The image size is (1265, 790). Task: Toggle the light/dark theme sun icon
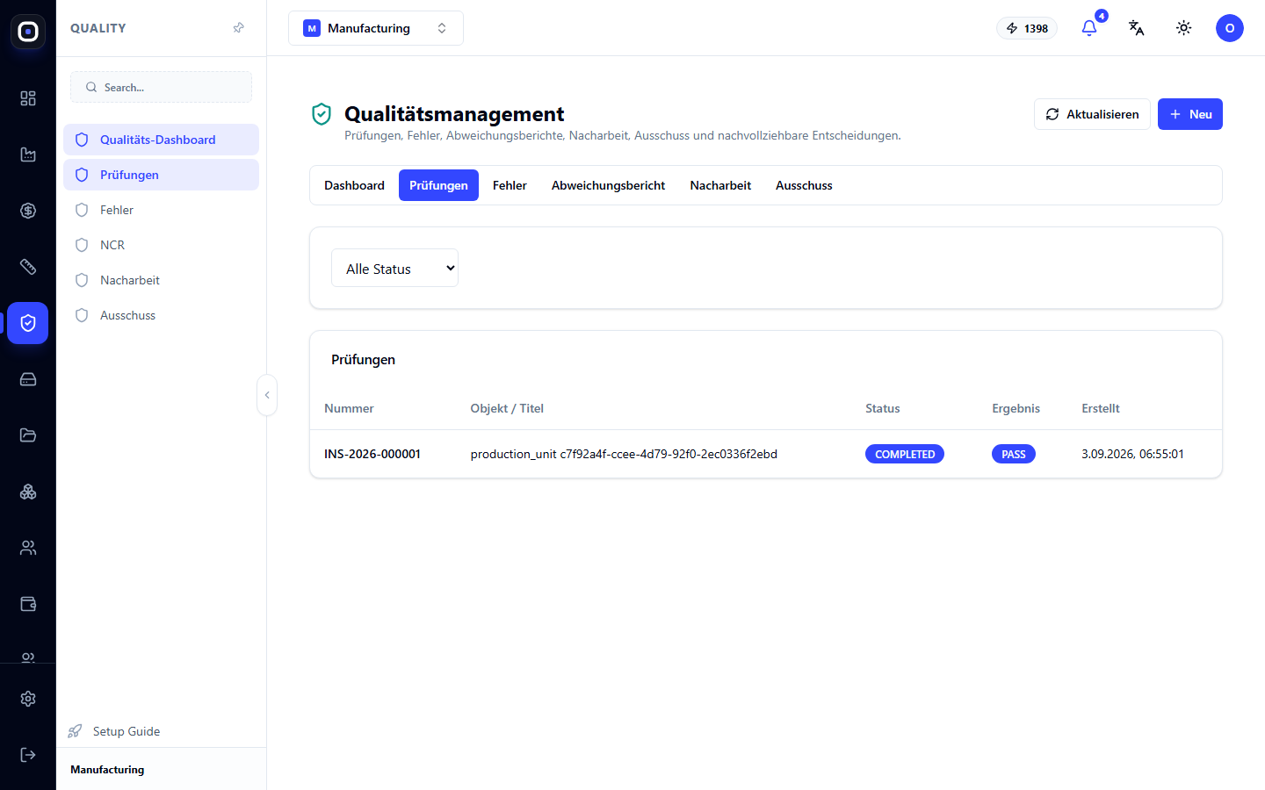point(1184,28)
